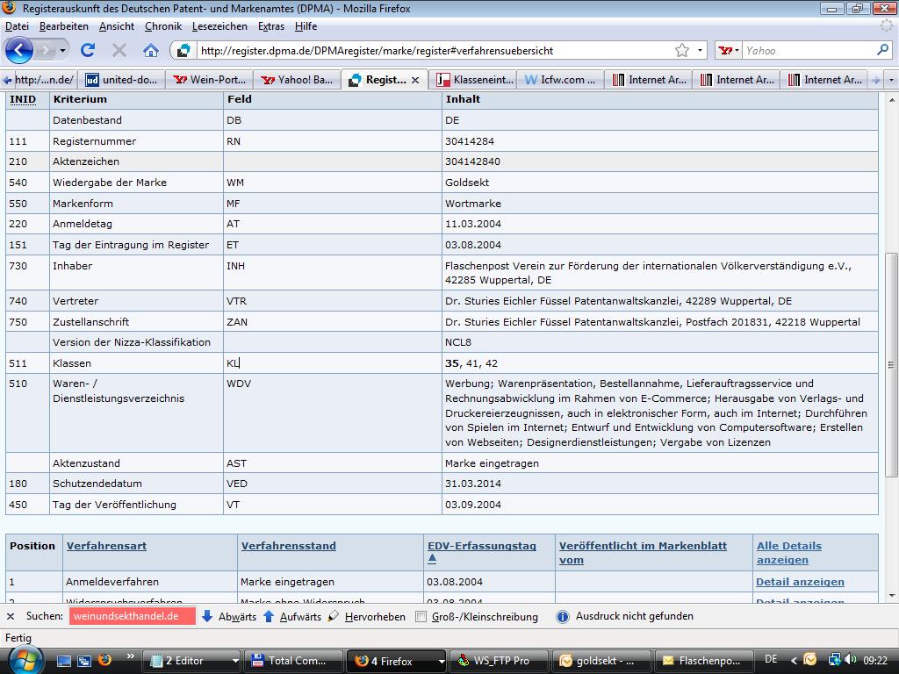Click the Show Desktop quick launch icon
The image size is (899, 674).
63,661
